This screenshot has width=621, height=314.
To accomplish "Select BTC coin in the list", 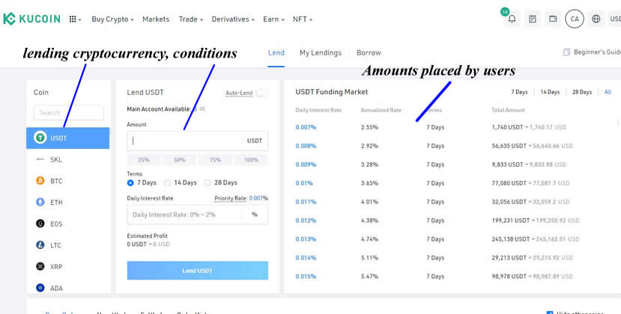I will click(x=67, y=181).
